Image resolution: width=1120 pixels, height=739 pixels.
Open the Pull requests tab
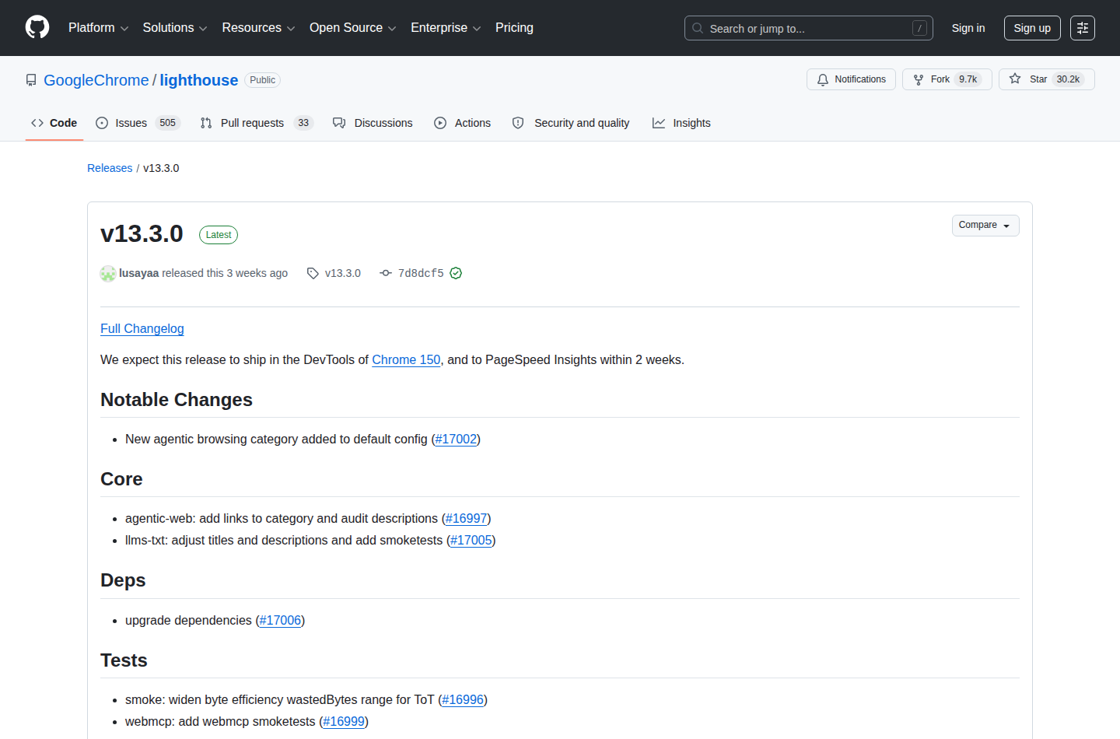pyautogui.click(x=257, y=123)
